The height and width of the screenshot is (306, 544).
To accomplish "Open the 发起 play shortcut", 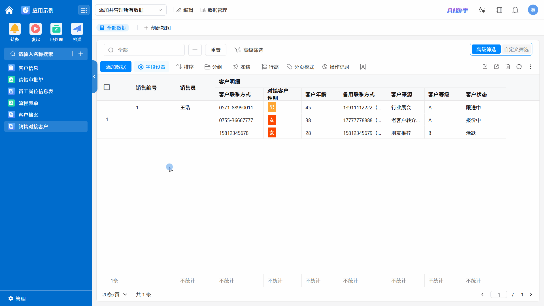I will [35, 32].
